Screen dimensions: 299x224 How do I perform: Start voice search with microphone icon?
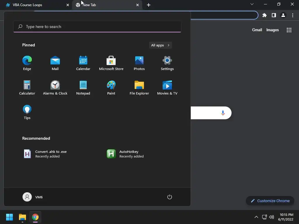(223, 113)
